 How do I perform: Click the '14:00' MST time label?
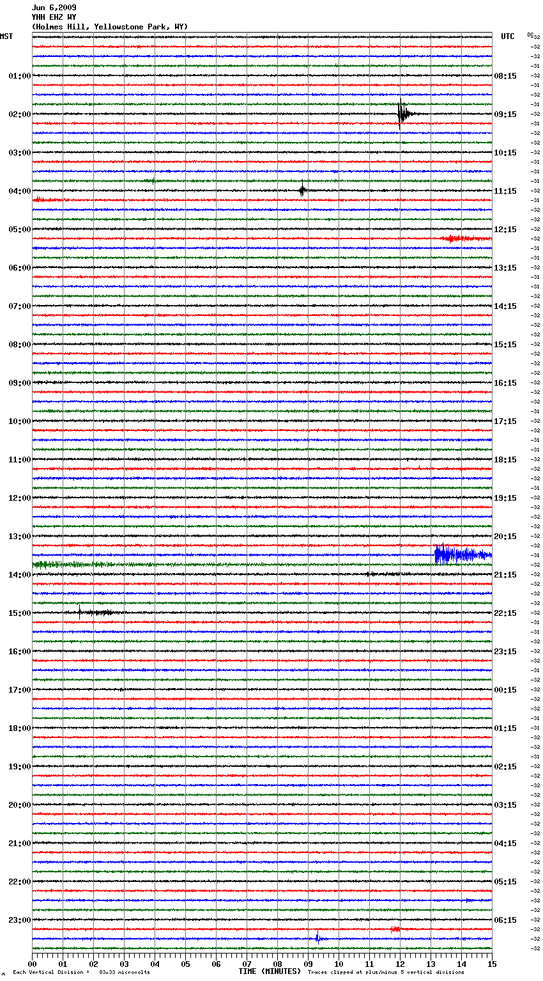(x=20, y=575)
